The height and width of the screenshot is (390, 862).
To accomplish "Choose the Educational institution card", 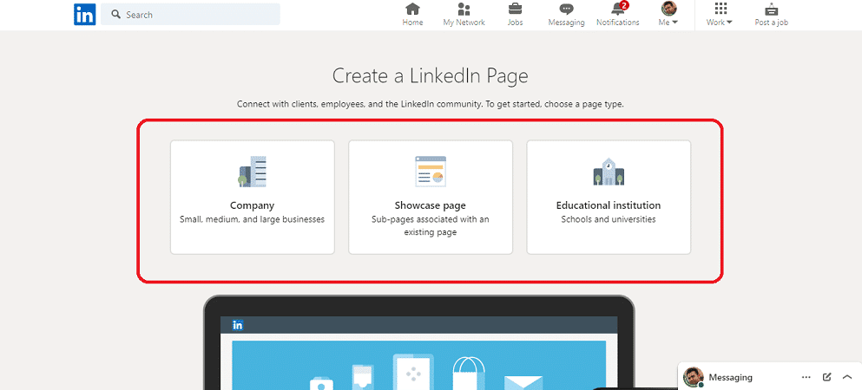I will click(x=609, y=197).
